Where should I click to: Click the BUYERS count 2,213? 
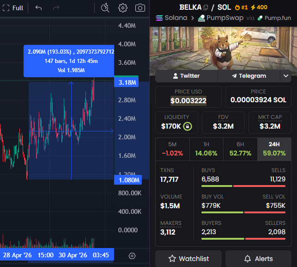(208, 232)
